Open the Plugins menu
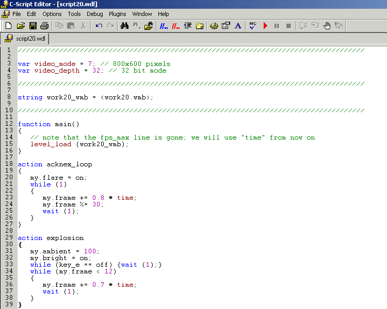This screenshot has width=387, height=309. click(x=118, y=14)
